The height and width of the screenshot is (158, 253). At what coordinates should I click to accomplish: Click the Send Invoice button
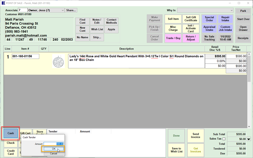pyautogui.click(x=195, y=136)
